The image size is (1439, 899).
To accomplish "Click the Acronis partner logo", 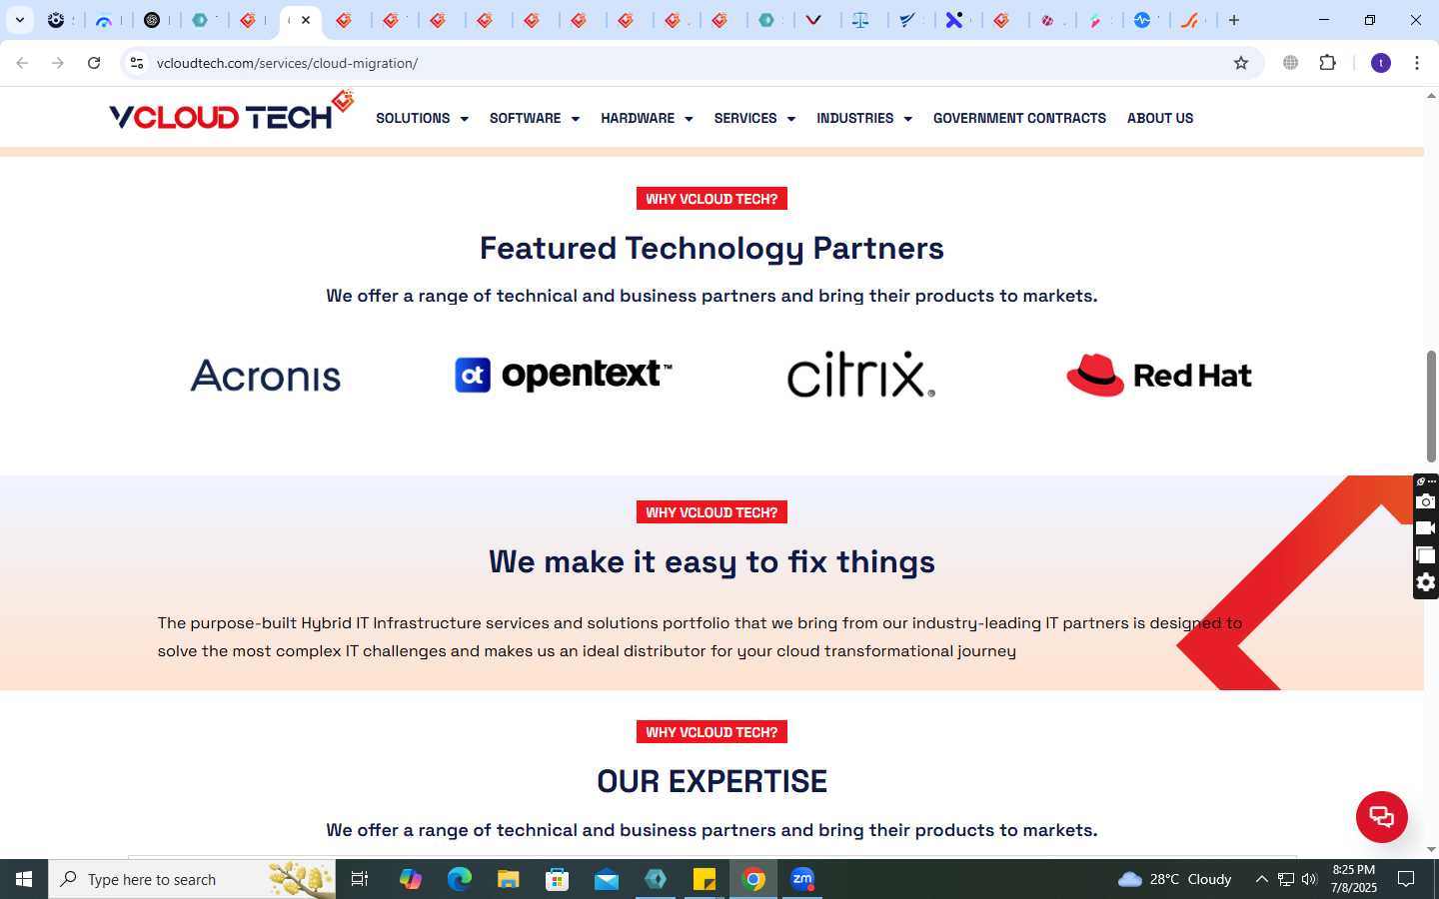I will (x=266, y=376).
